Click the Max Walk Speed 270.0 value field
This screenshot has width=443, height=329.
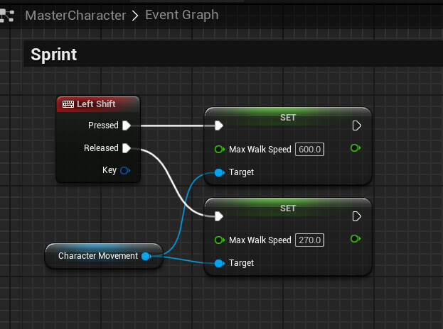[x=309, y=240]
